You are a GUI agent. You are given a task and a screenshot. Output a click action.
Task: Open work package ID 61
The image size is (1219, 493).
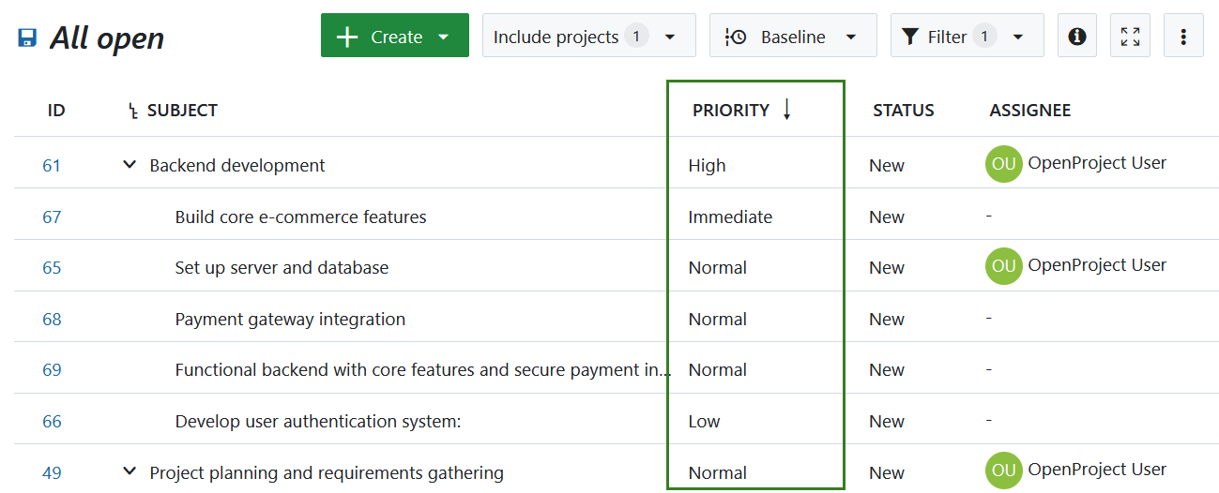click(x=52, y=166)
